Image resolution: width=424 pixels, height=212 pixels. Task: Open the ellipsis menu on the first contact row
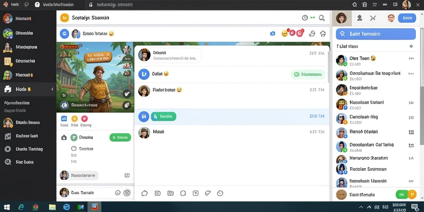tap(411, 59)
